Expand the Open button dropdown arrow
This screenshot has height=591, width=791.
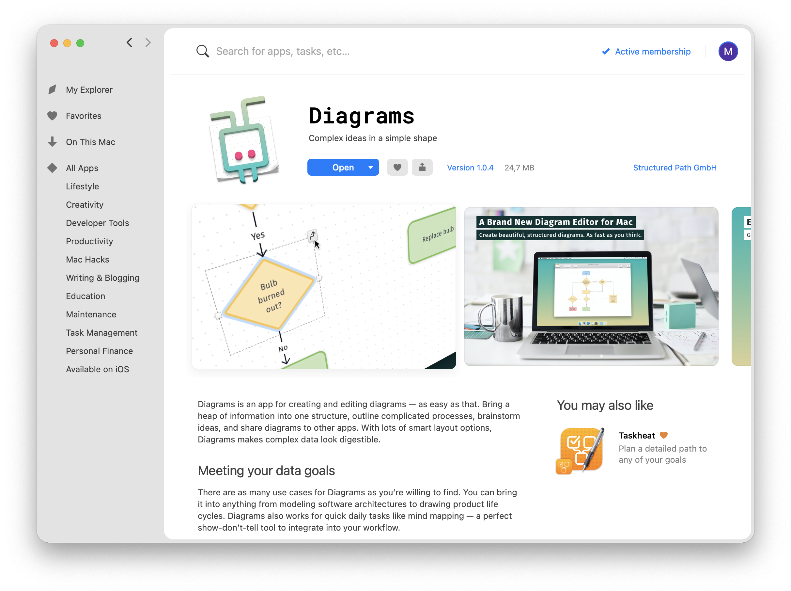(x=370, y=167)
